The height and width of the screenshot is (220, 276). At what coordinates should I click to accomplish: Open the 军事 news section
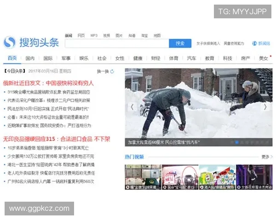66,58
